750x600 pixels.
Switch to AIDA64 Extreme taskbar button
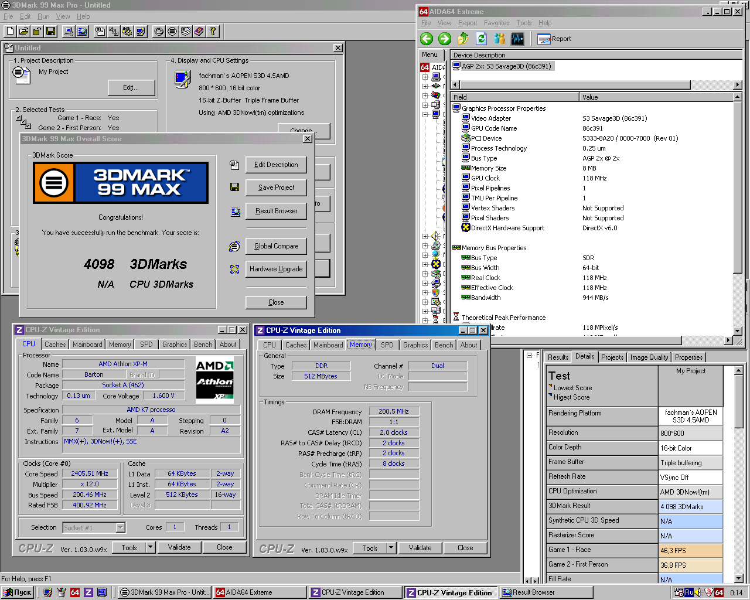click(x=260, y=592)
